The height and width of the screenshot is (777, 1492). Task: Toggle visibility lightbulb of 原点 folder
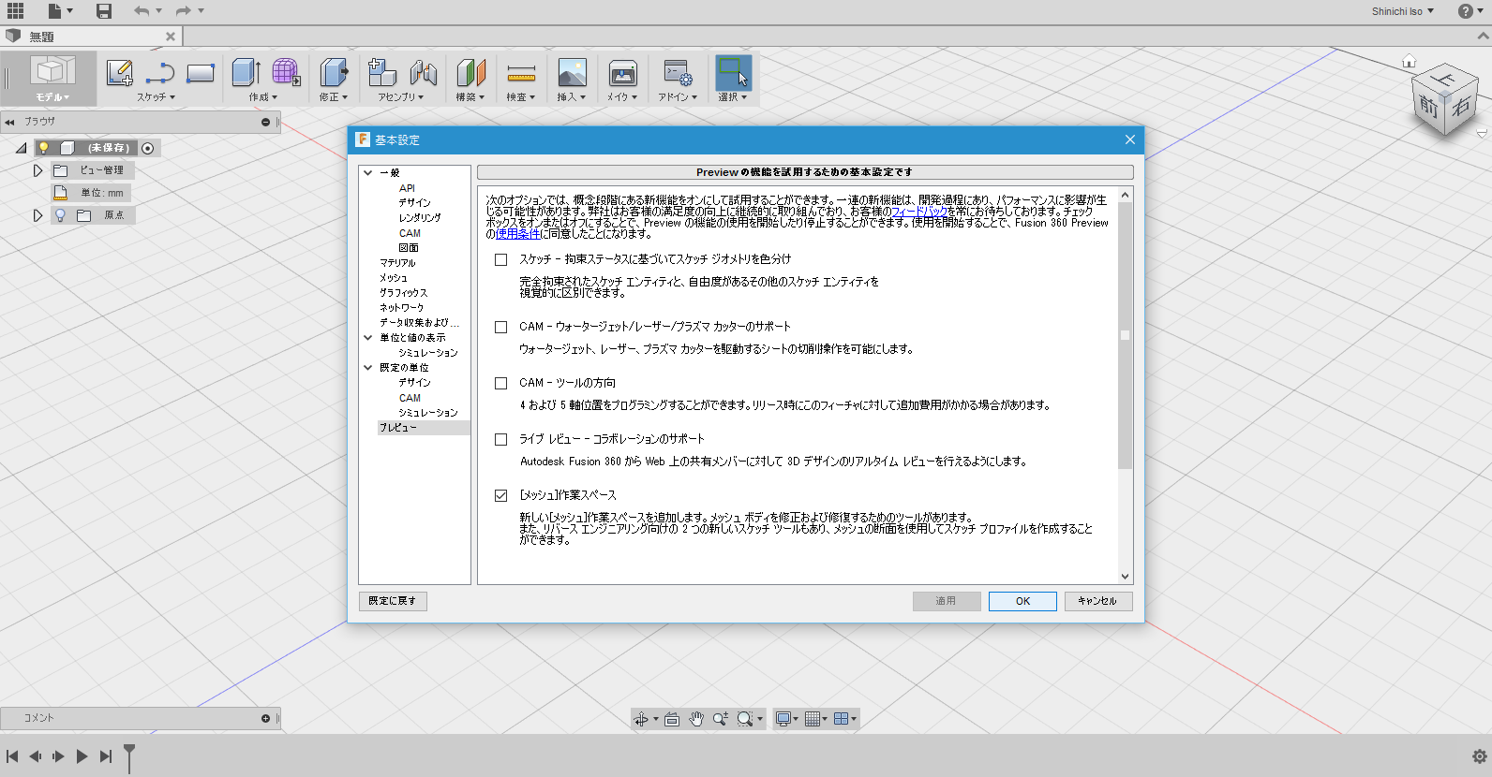[x=61, y=215]
